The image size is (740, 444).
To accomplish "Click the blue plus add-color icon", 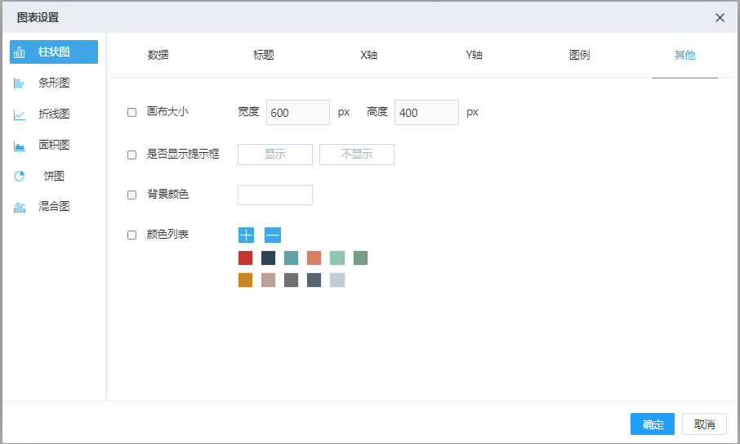I will click(x=246, y=235).
